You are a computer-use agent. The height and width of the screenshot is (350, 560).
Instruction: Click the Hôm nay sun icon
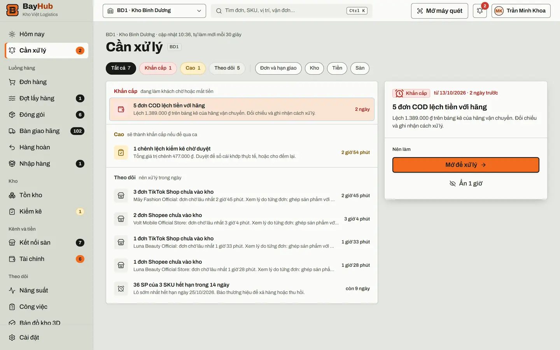pos(12,34)
